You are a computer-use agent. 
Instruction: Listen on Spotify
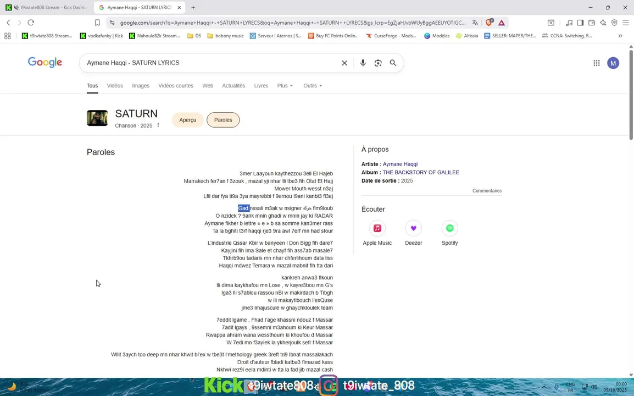point(449,233)
